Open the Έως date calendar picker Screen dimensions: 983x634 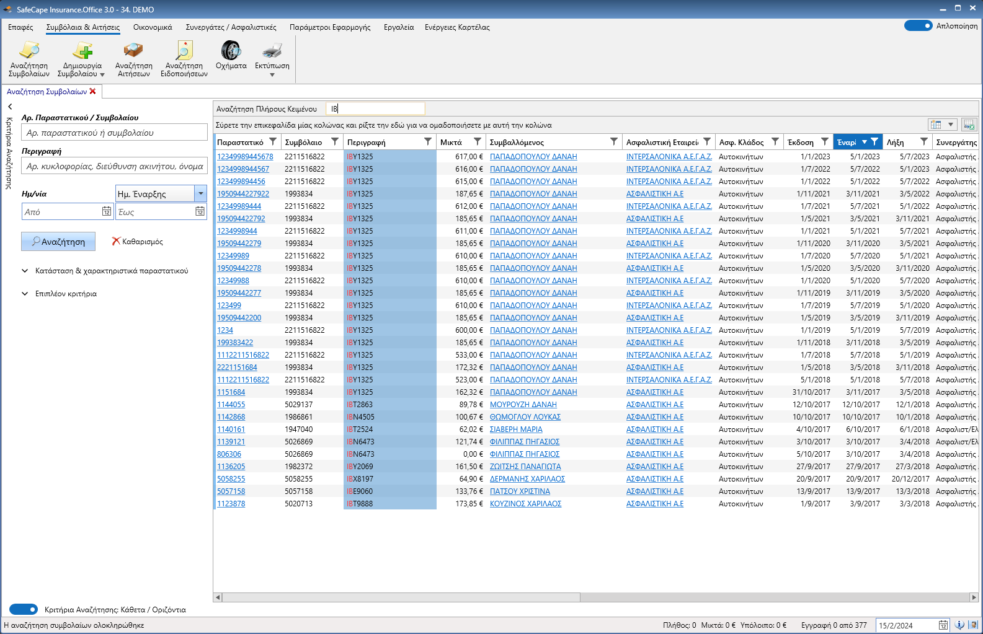(200, 211)
